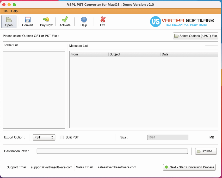Click the Folder List heading
The image size is (222, 178).
pos(11,45)
